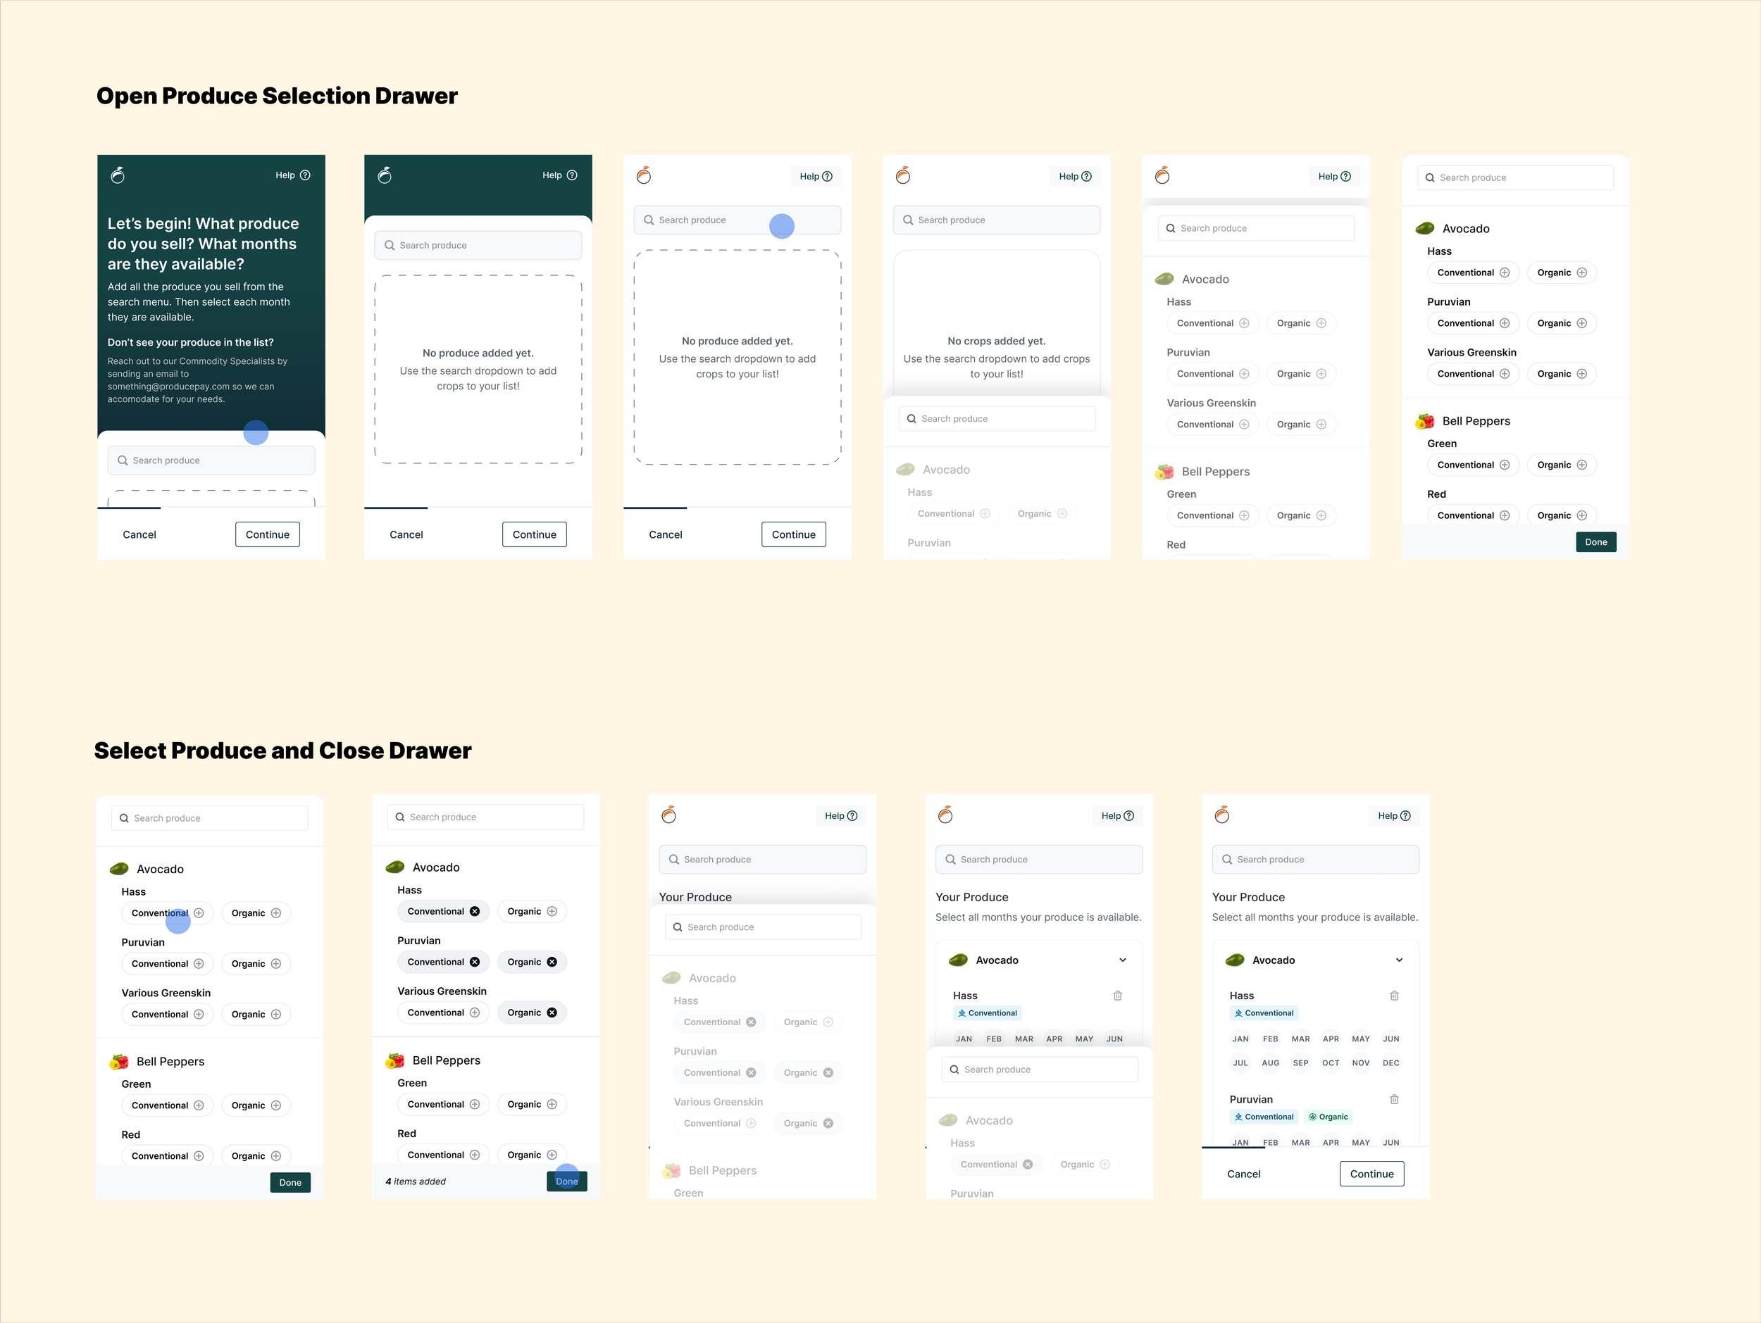Click the Help question-mark icon on the 'Let's begin' screen
Screen dimensions: 1761x1323
click(305, 175)
